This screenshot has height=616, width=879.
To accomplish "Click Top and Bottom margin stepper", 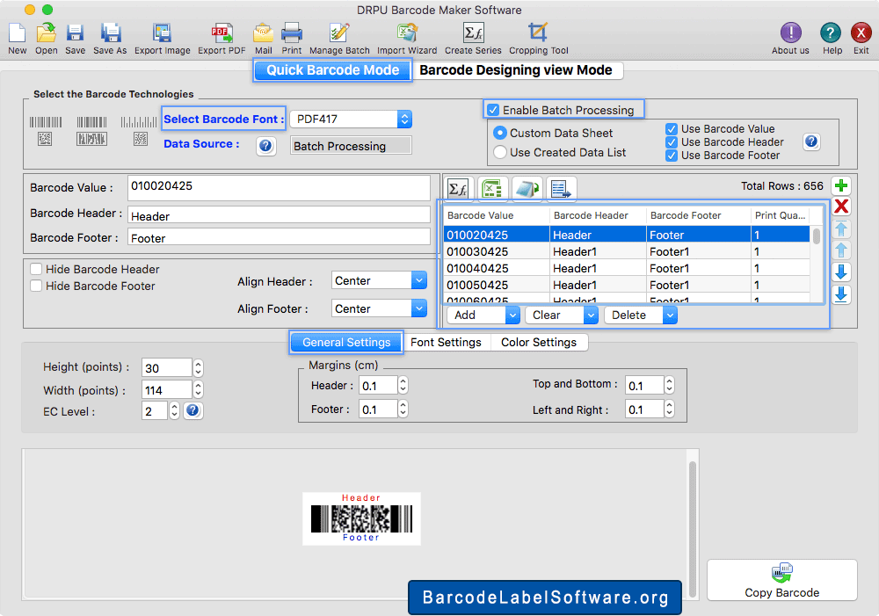I will point(669,385).
